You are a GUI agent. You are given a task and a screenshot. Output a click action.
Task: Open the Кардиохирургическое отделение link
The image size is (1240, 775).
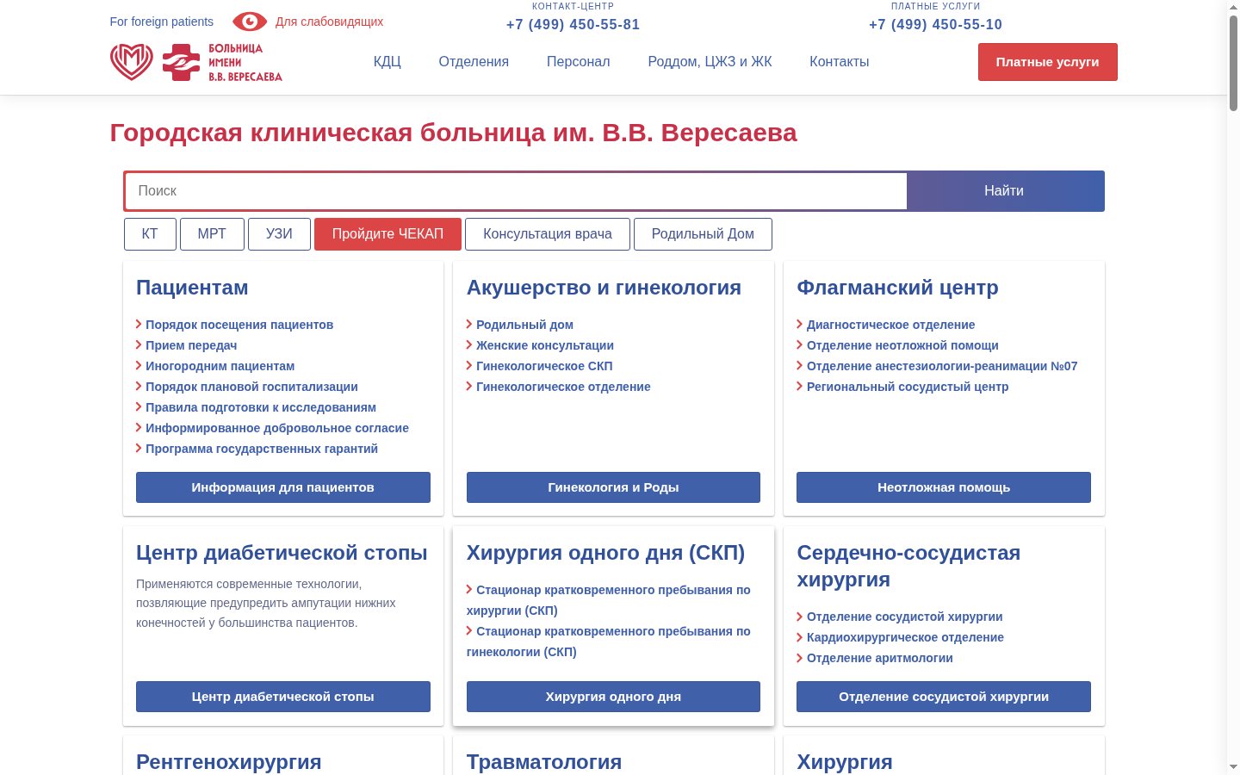pos(905,637)
